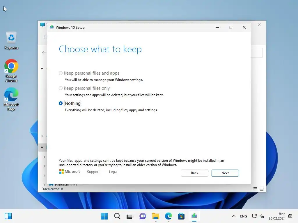This screenshot has height=223, width=298.
Task: Switch Explorer to details list view
Action: point(255,189)
